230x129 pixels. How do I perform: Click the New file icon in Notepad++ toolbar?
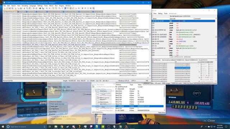click(x=4, y=8)
